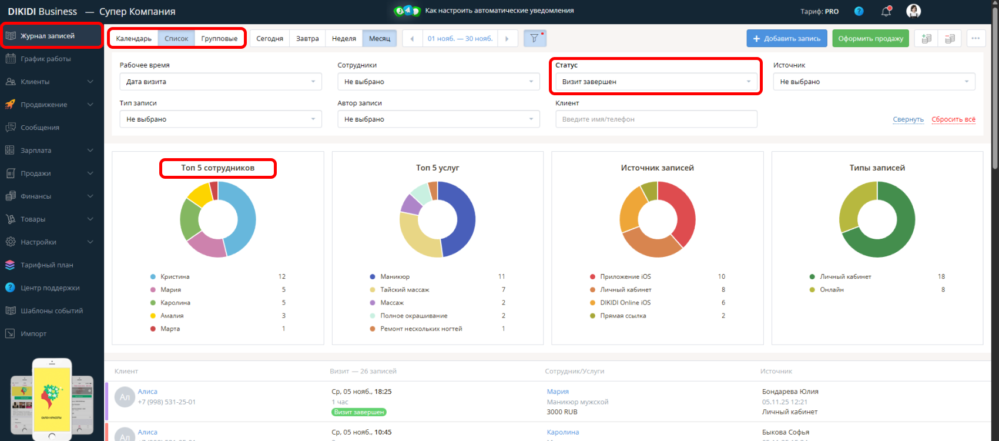
Task: Expand the Клиенты sidebar section
Action: (x=50, y=82)
